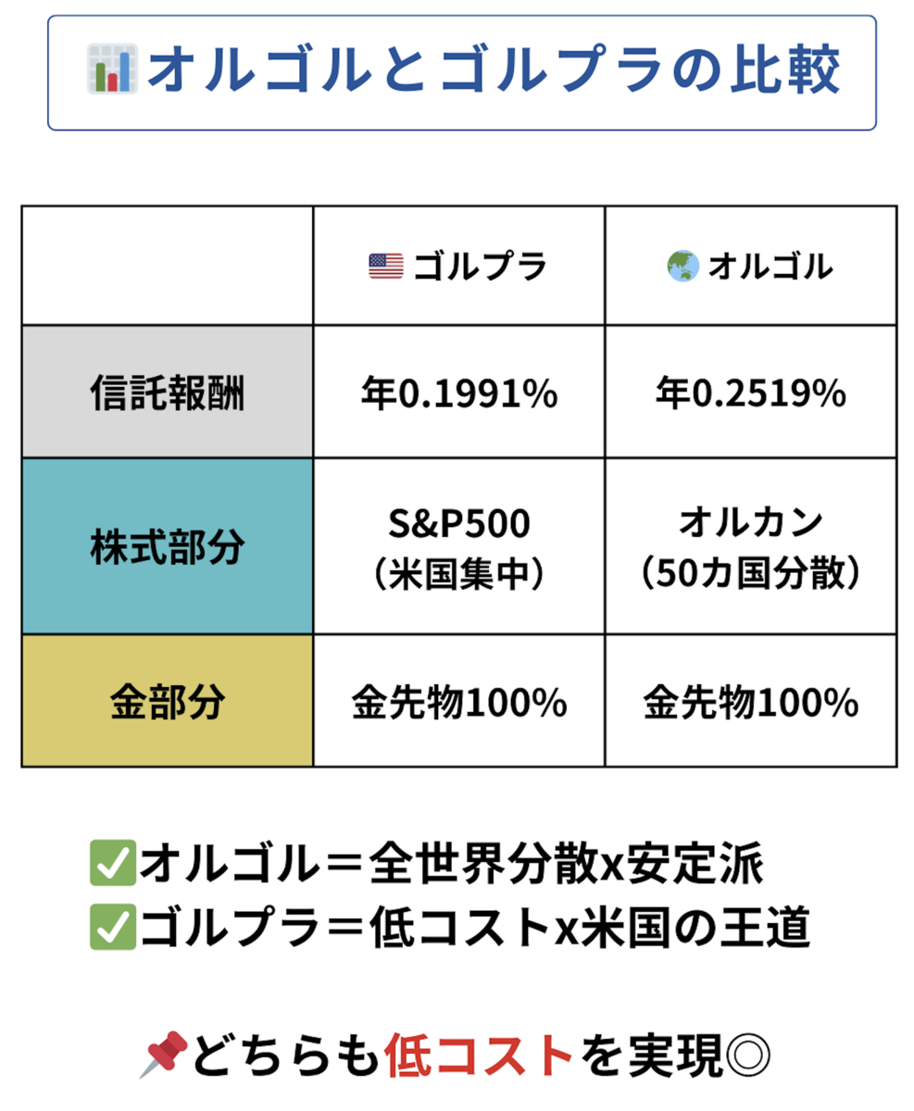Image resolution: width=914 pixels, height=1111 pixels.
Task: Click the bar chart icon in the title
Action: pyautogui.click(x=111, y=70)
